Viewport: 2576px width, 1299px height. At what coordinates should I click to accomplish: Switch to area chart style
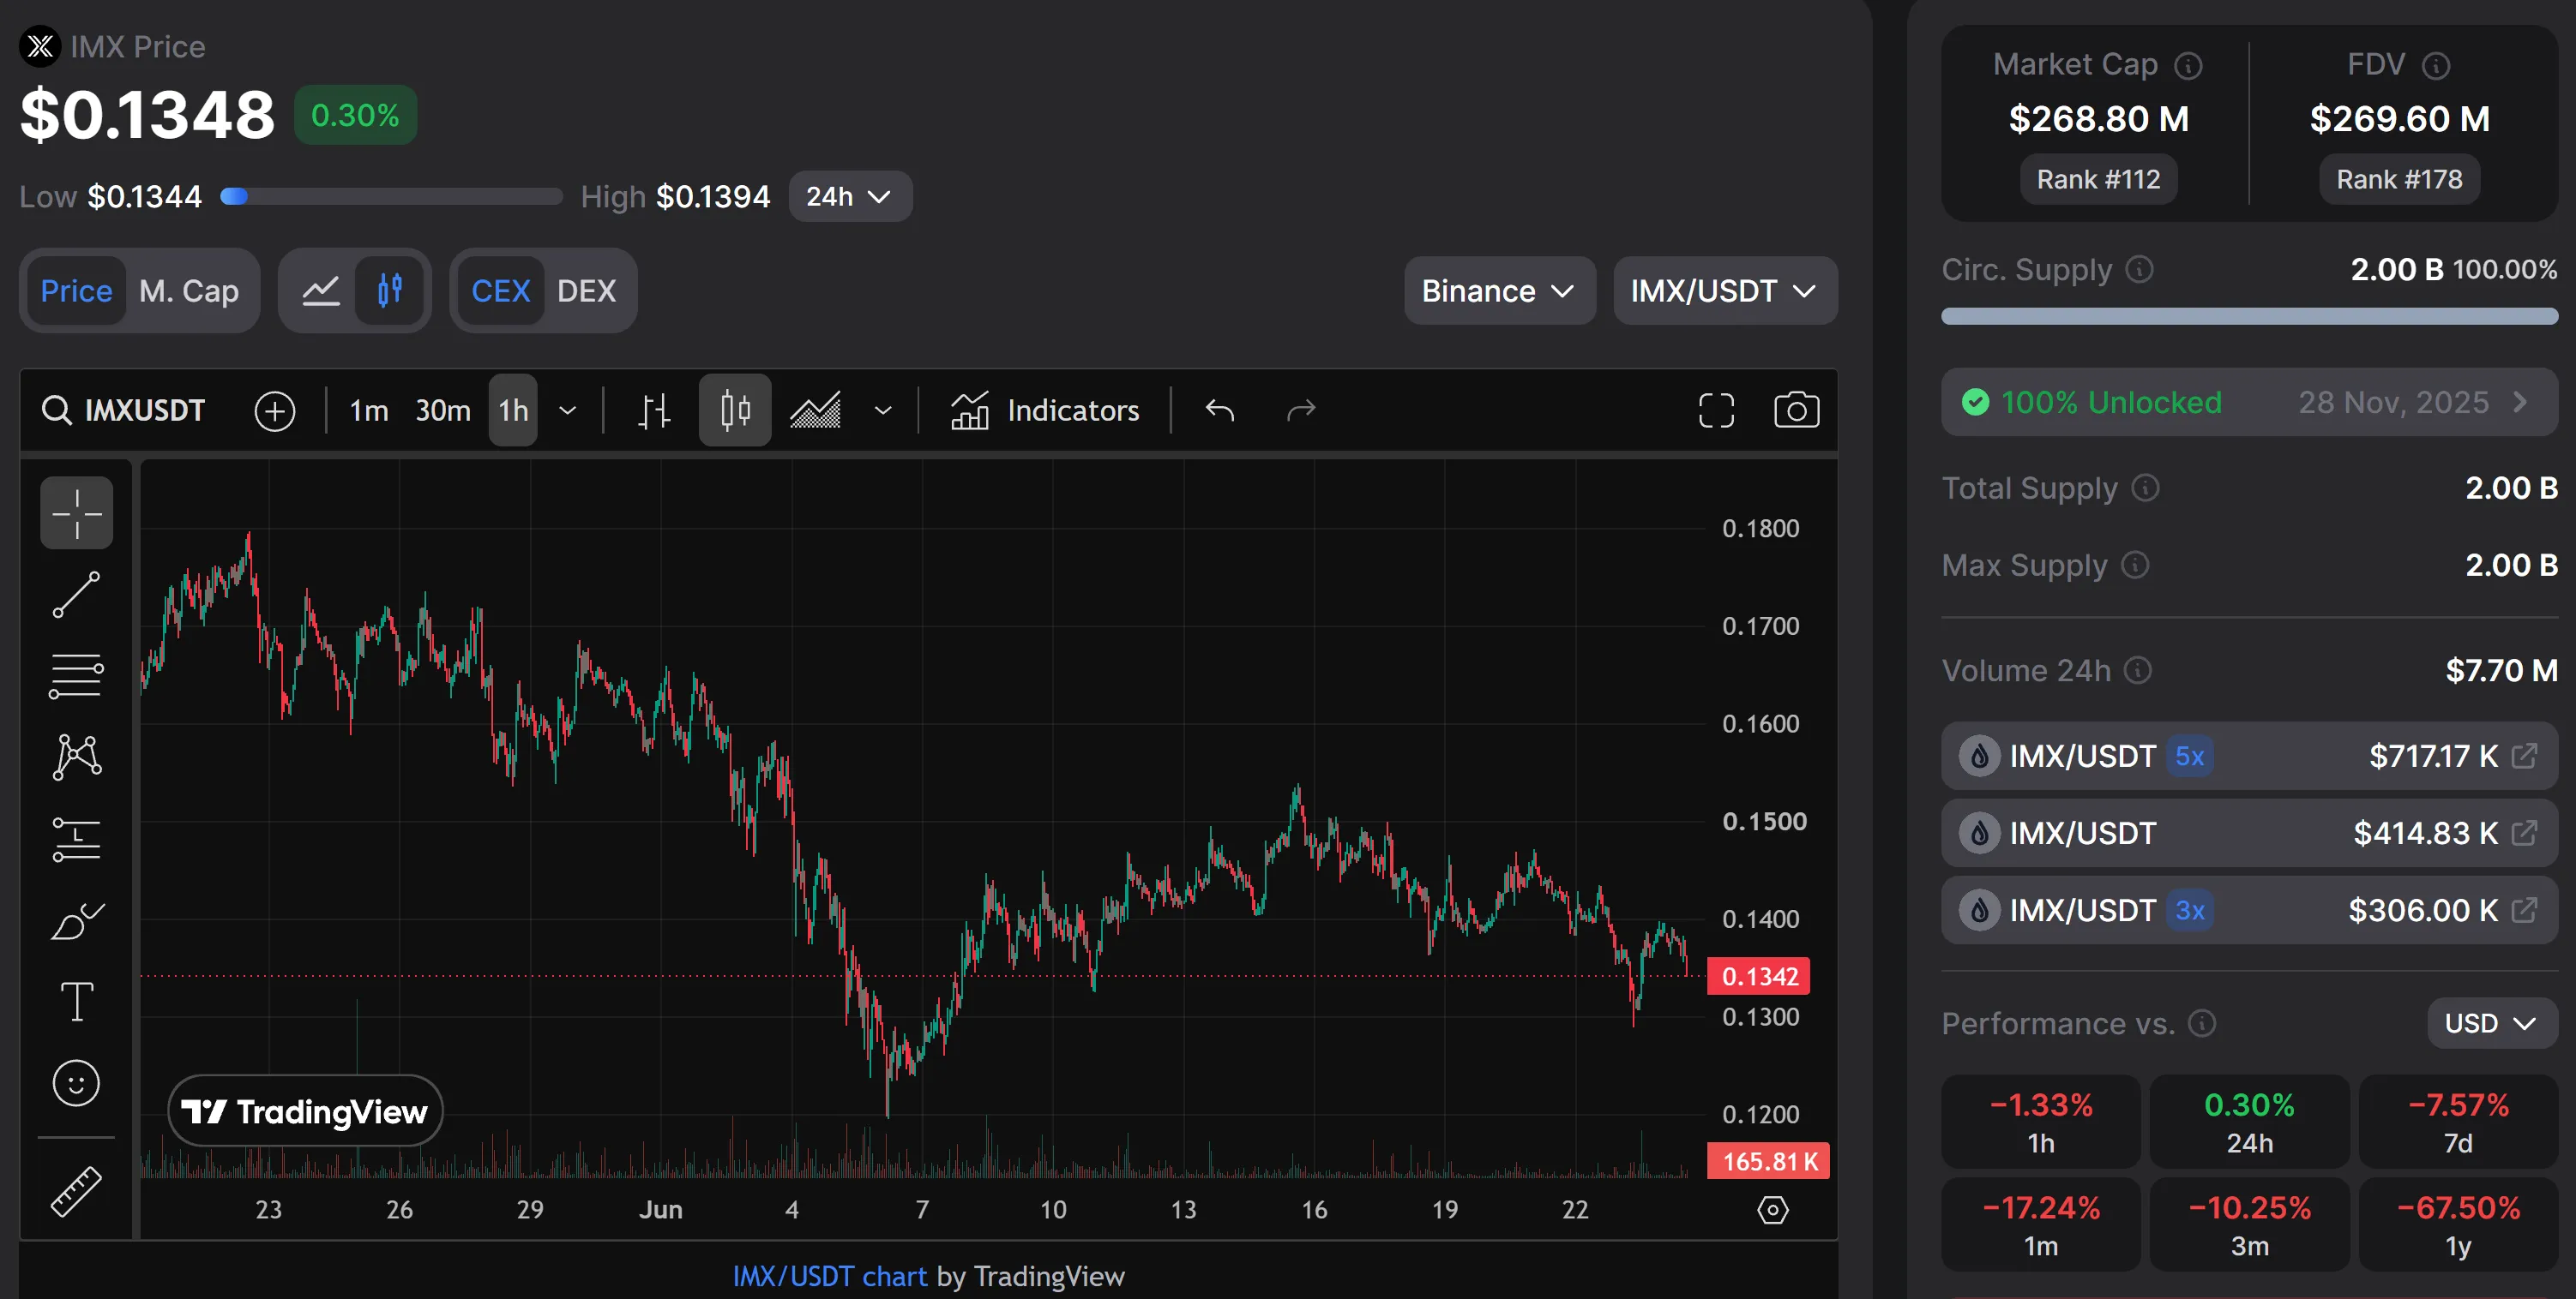(x=815, y=410)
